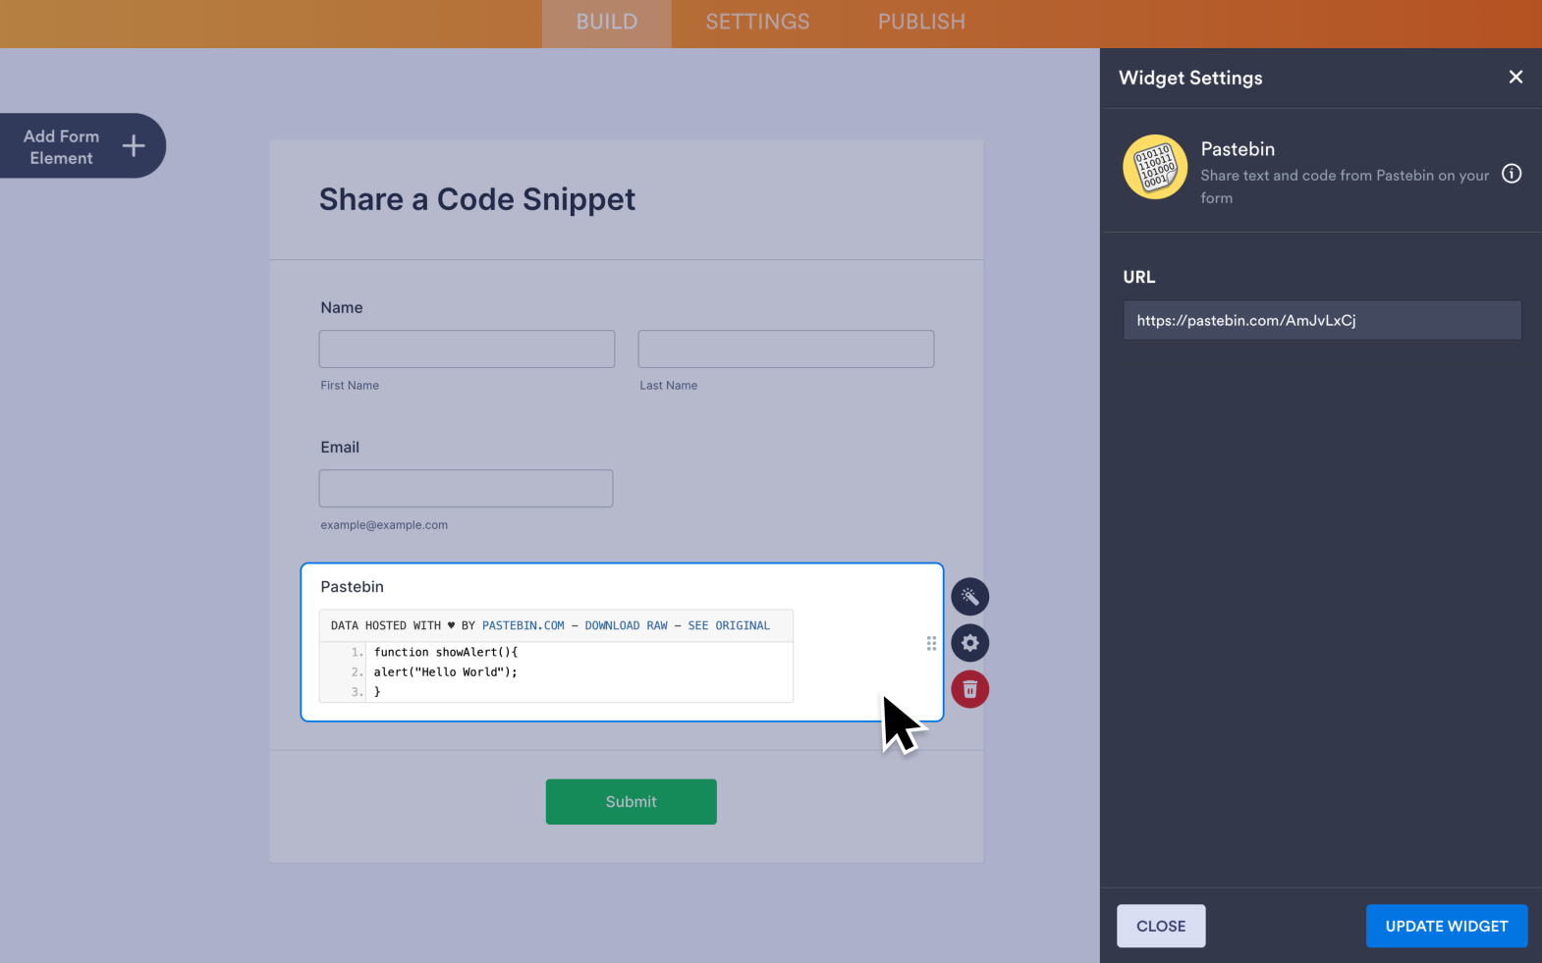Switch to the PUBLISH tab
Screen dimensions: 1542x963
(x=921, y=22)
